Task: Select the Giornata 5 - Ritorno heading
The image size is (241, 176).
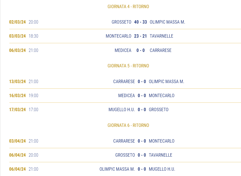Action: 128,66
